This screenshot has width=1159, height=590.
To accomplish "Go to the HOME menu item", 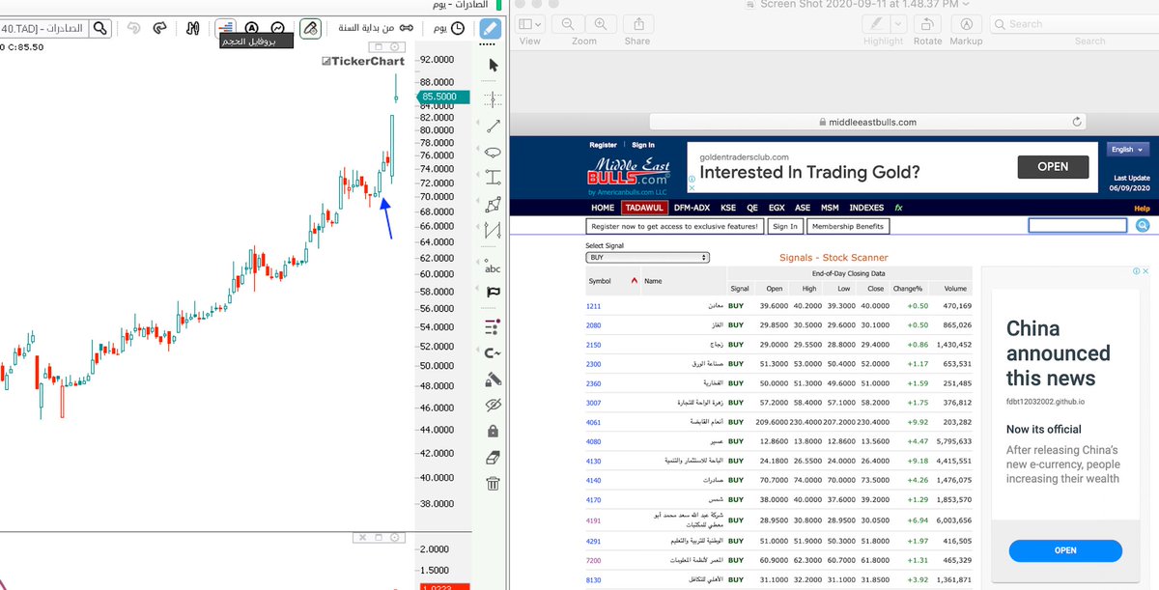I will click(x=603, y=208).
